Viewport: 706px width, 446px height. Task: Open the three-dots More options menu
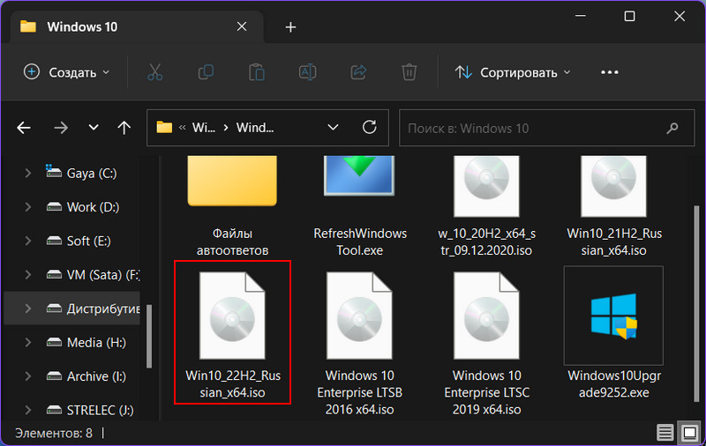610,72
